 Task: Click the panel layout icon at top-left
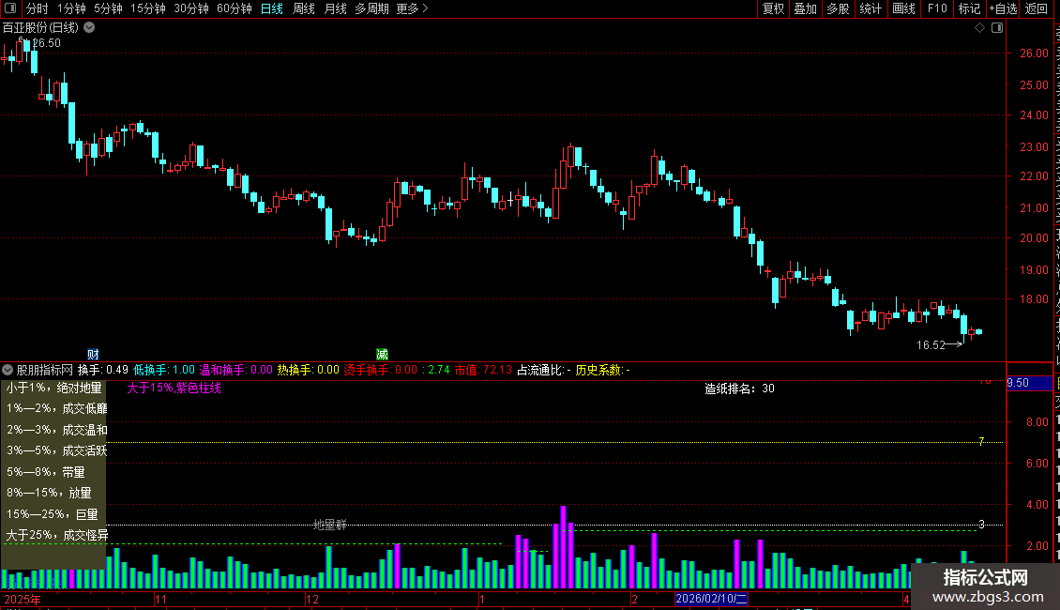click(10, 8)
